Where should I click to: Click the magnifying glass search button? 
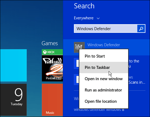(141, 29)
